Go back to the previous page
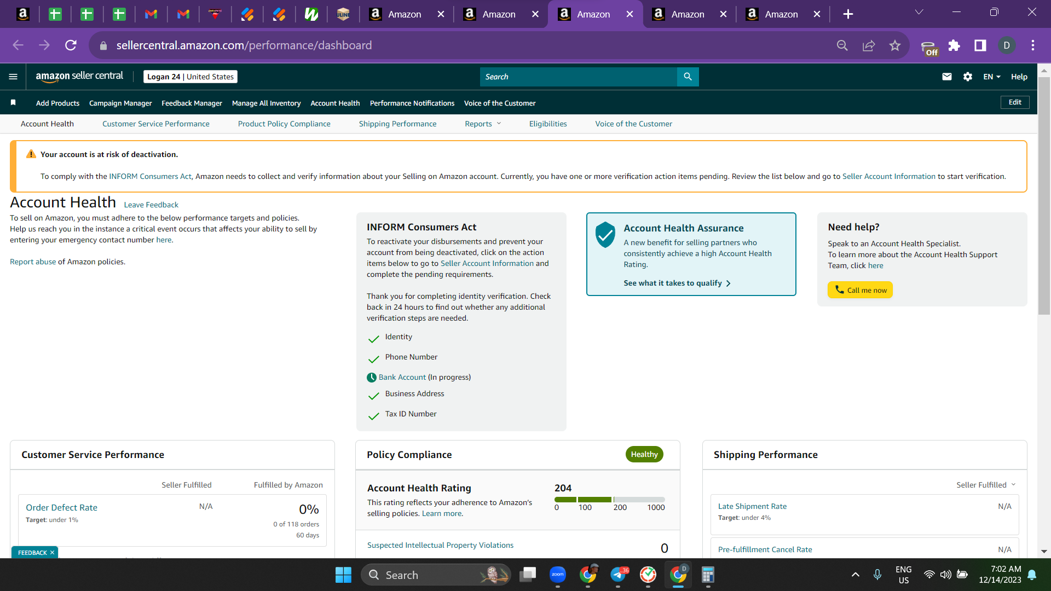This screenshot has height=591, width=1051. (18, 45)
